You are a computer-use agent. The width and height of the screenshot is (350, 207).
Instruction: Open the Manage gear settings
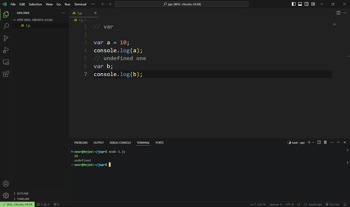tap(6, 195)
